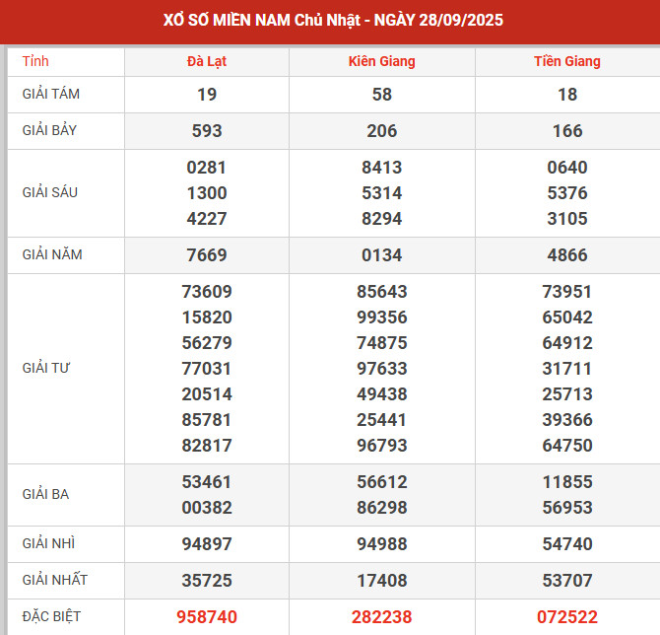Click the GIẢI BA row label
This screenshot has width=660, height=635.
pyautogui.click(x=45, y=494)
